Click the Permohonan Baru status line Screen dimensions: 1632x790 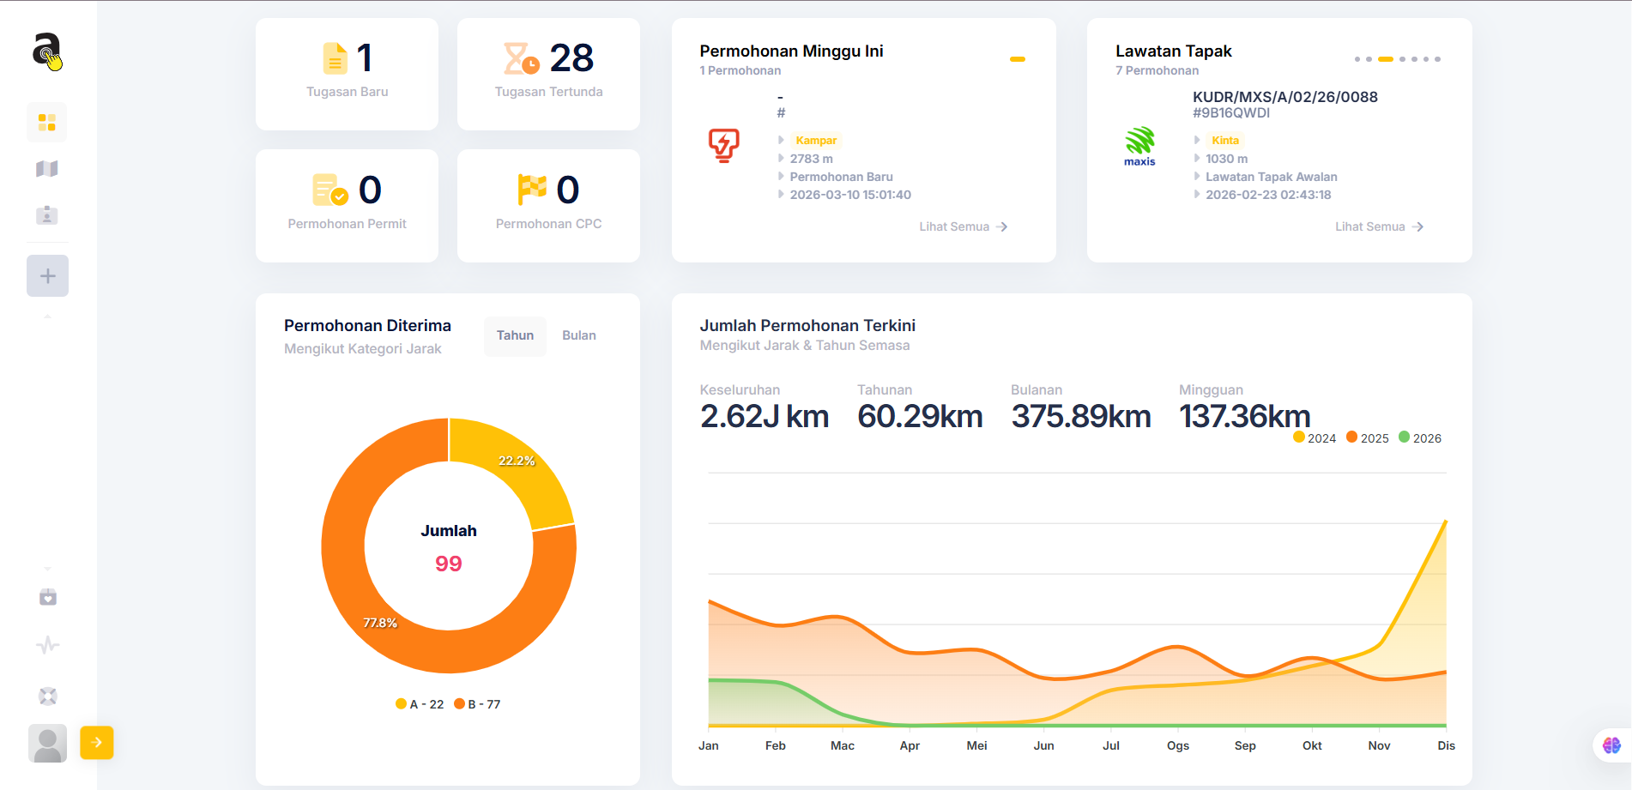(x=841, y=177)
